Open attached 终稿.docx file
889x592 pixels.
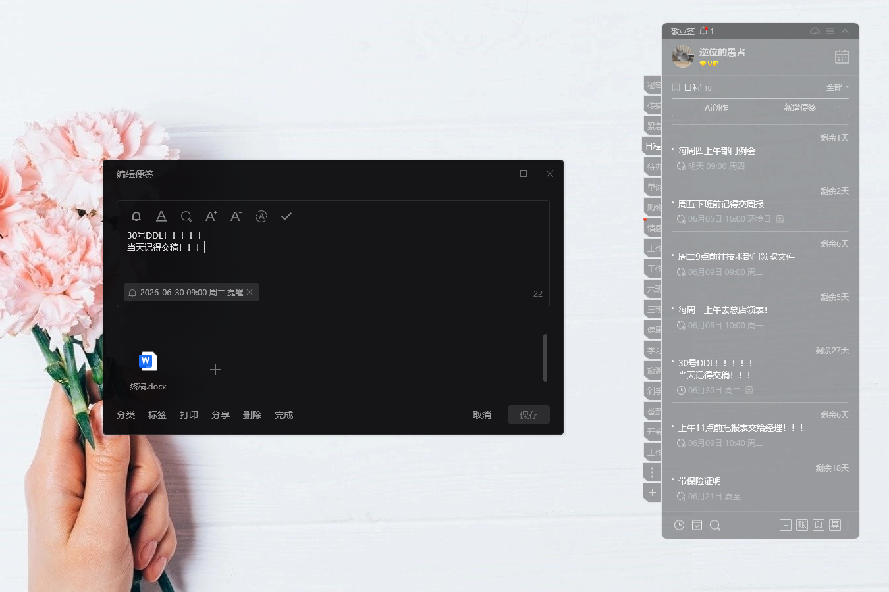(148, 371)
